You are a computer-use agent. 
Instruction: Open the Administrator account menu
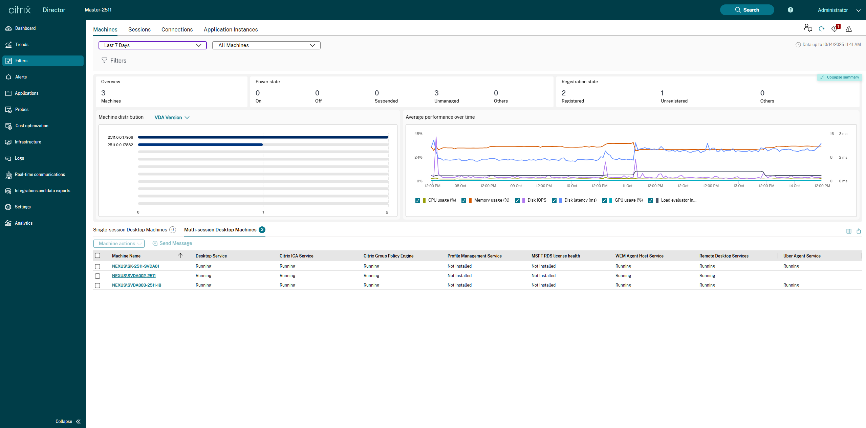[x=839, y=10]
